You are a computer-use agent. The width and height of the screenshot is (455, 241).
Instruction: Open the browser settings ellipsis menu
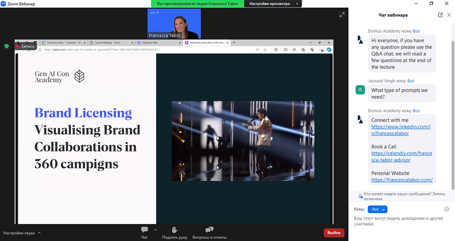point(321,50)
